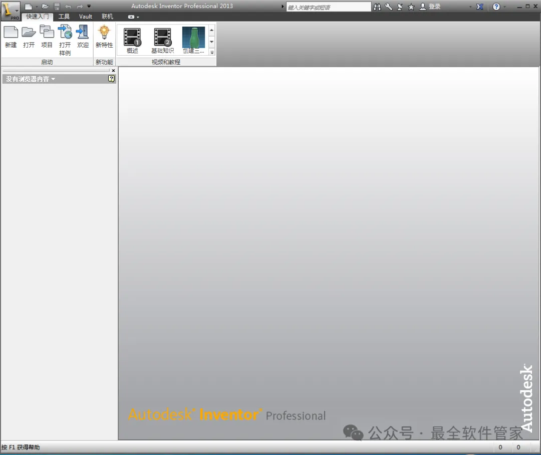Click the 新功能 panel title

[104, 62]
